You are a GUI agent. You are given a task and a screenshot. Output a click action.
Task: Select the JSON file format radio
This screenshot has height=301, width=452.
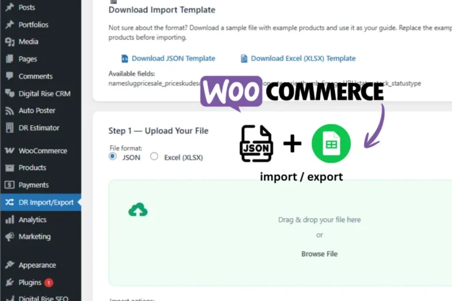(x=112, y=156)
